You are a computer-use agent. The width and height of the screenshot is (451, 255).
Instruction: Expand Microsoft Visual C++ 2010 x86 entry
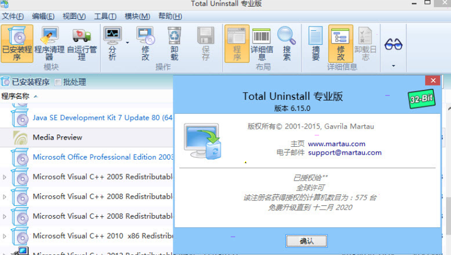coord(4,236)
